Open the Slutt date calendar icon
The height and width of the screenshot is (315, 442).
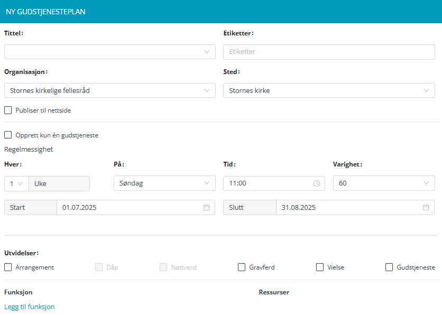pyautogui.click(x=426, y=208)
